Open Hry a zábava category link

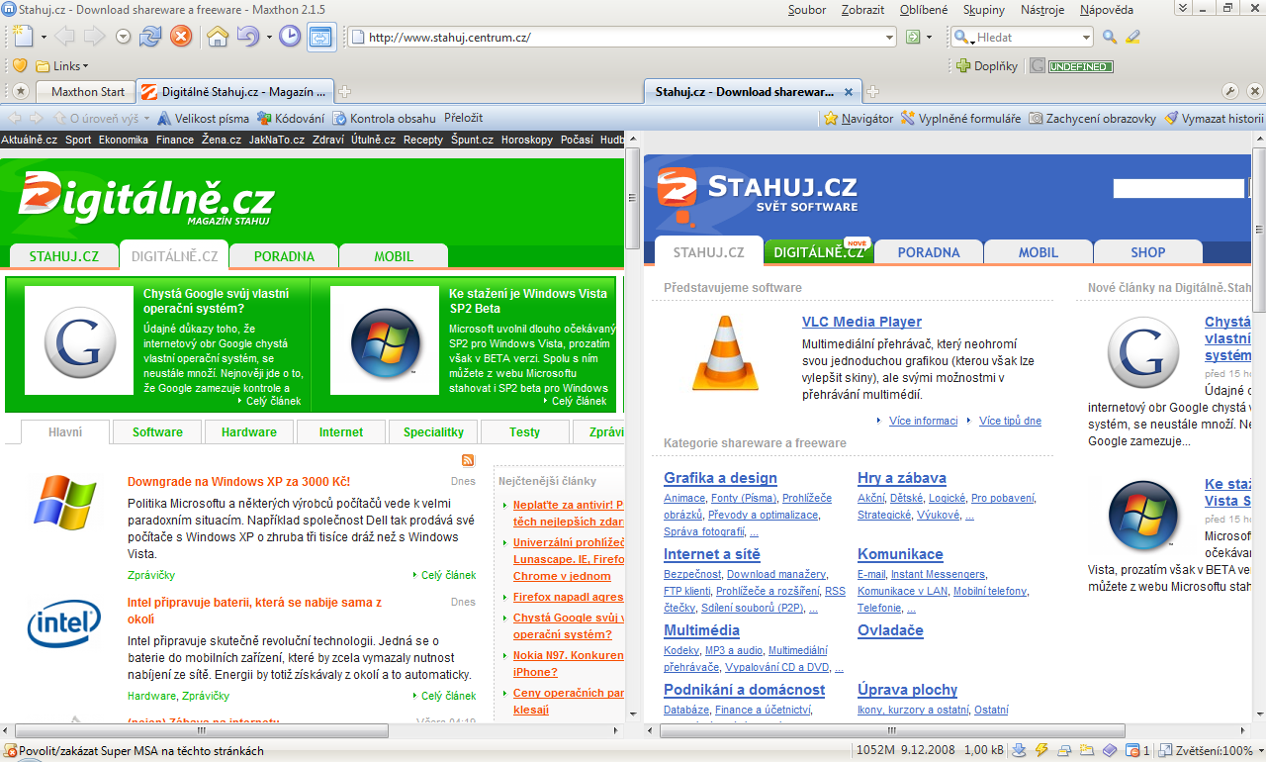[902, 478]
